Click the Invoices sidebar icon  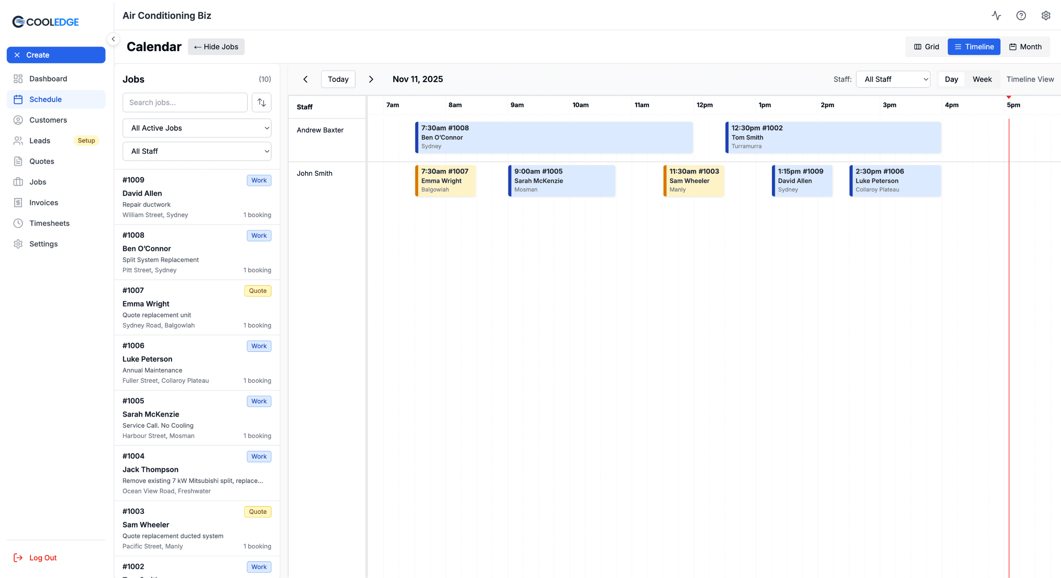coord(18,202)
